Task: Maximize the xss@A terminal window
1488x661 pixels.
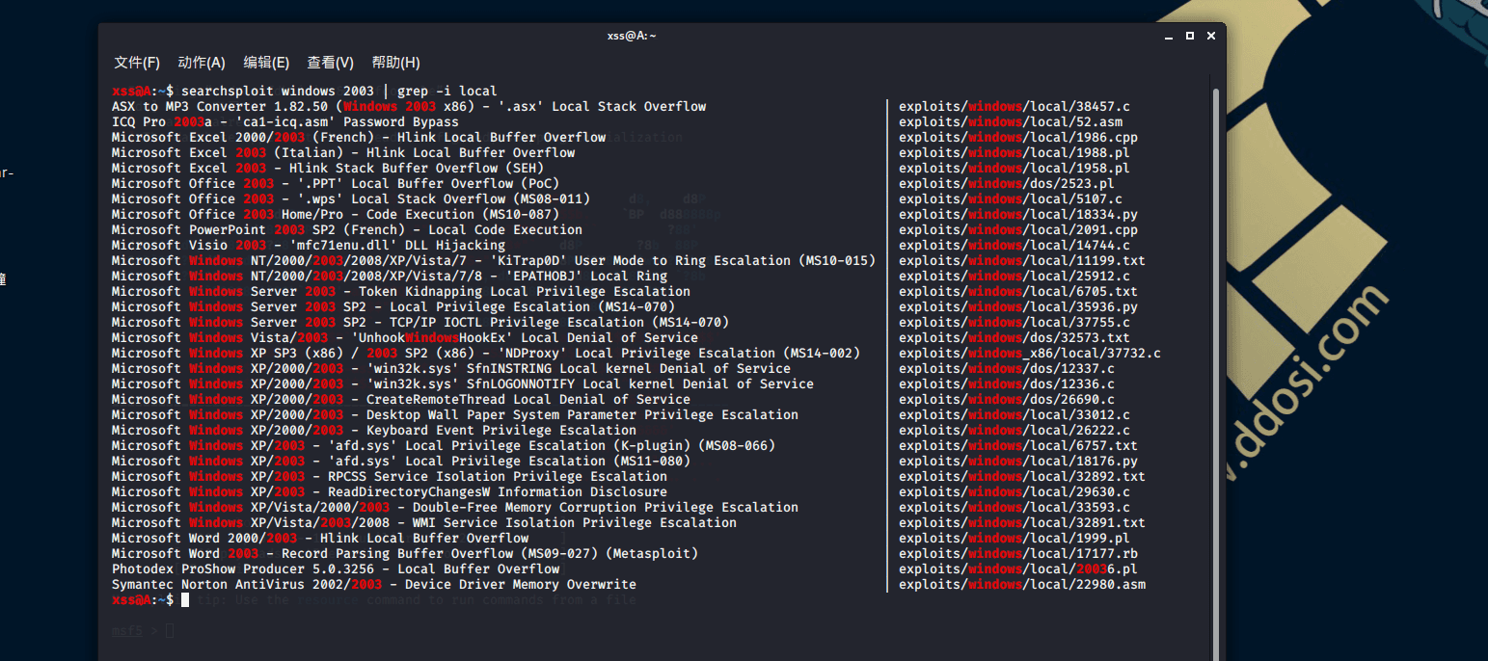Action: pos(1190,36)
